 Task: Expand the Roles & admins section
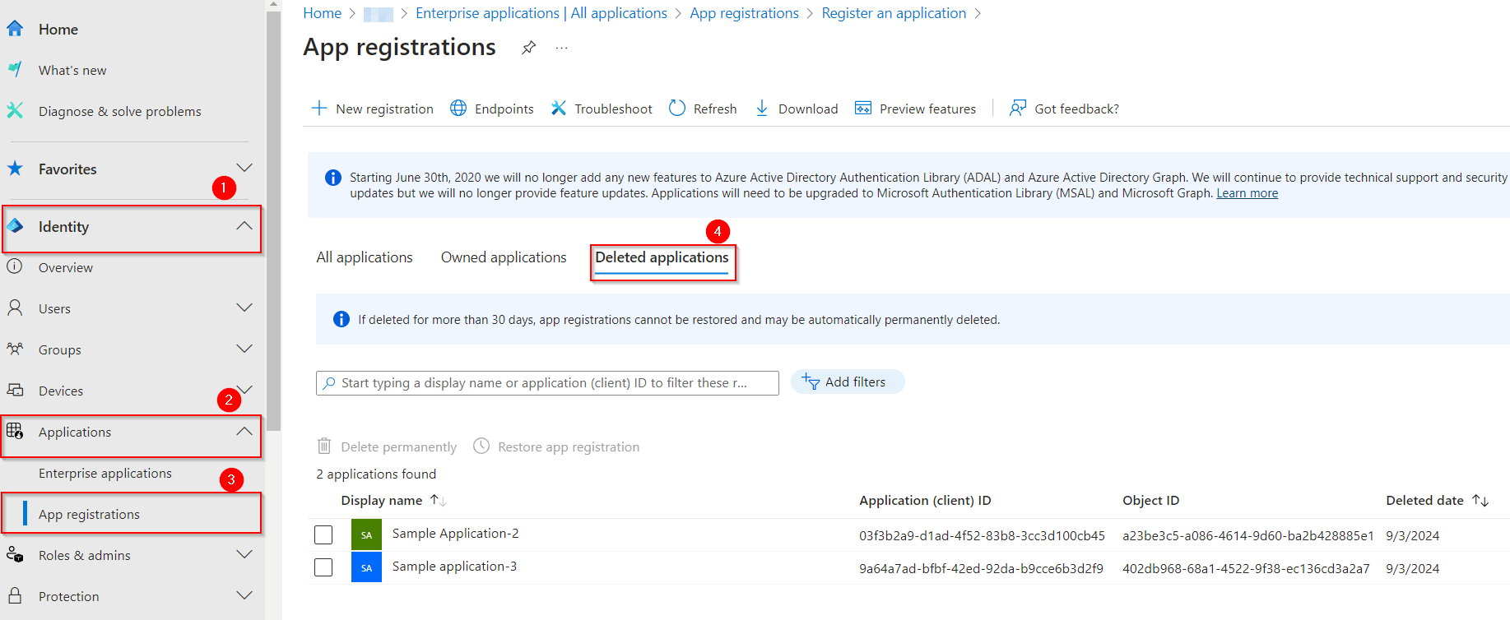coord(244,554)
